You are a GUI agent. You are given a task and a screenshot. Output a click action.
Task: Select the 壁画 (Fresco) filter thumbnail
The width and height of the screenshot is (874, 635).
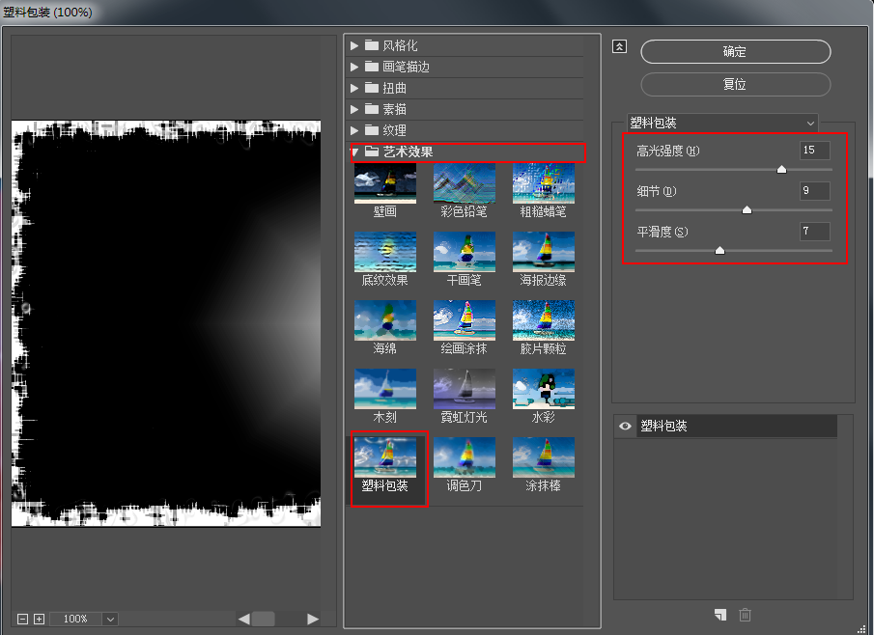(x=384, y=183)
